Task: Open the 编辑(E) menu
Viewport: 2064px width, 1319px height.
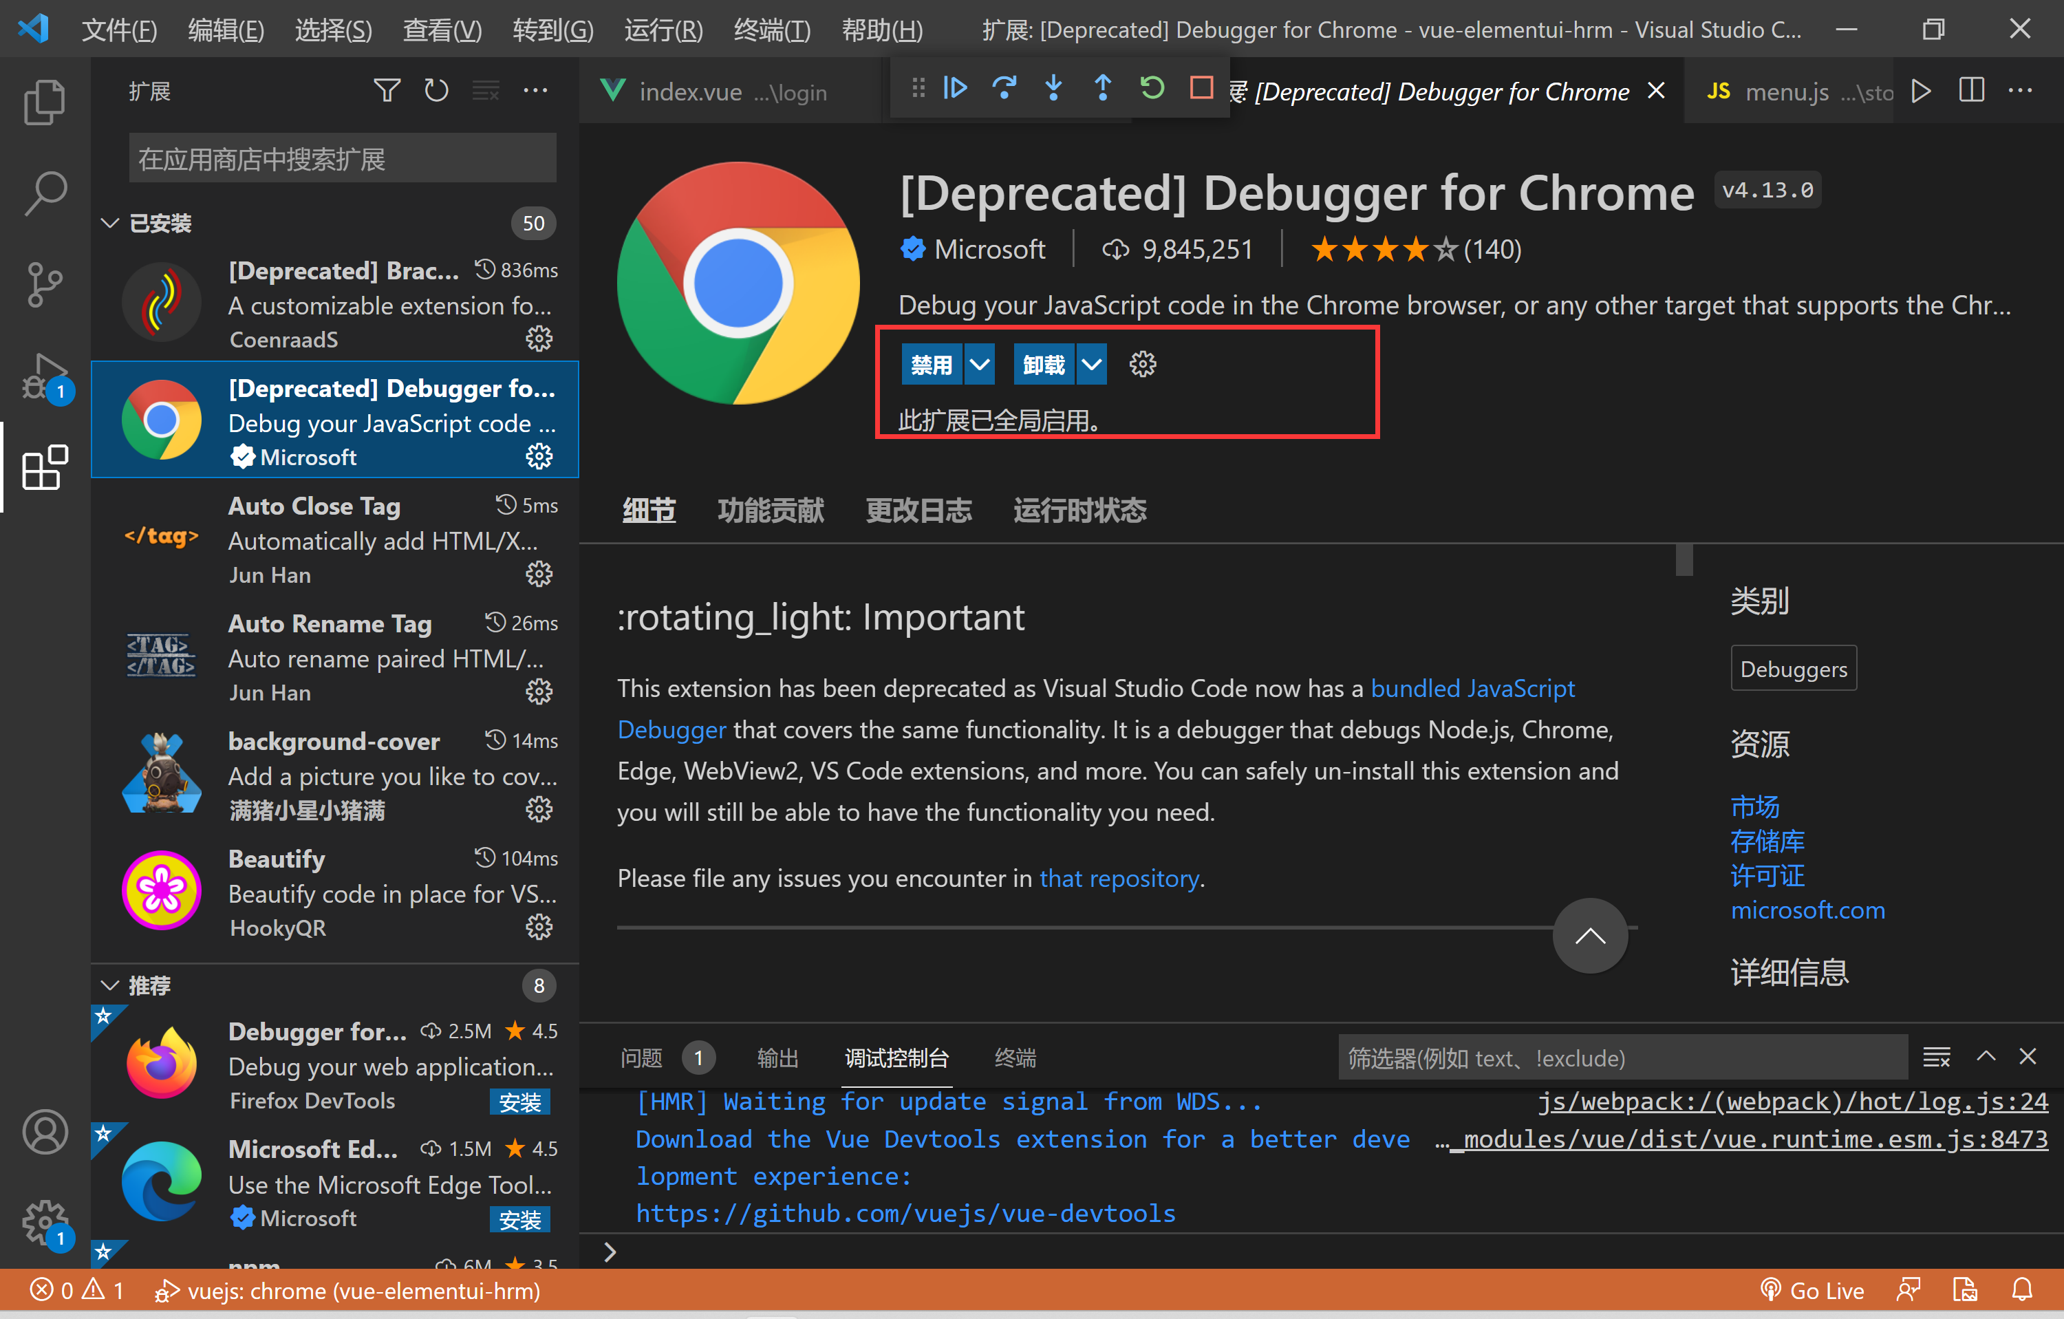Action: point(226,30)
